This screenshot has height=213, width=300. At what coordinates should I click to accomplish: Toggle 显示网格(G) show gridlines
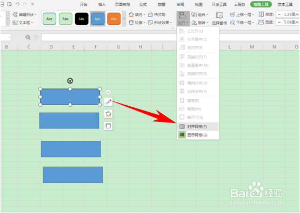pos(198,135)
